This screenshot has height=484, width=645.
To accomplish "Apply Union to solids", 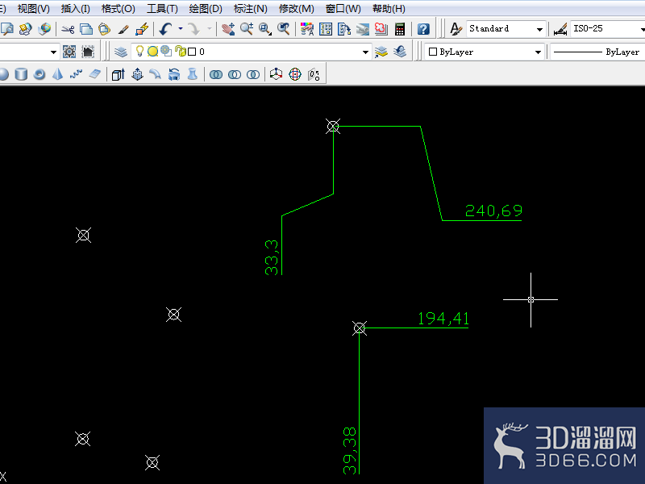I will point(216,74).
